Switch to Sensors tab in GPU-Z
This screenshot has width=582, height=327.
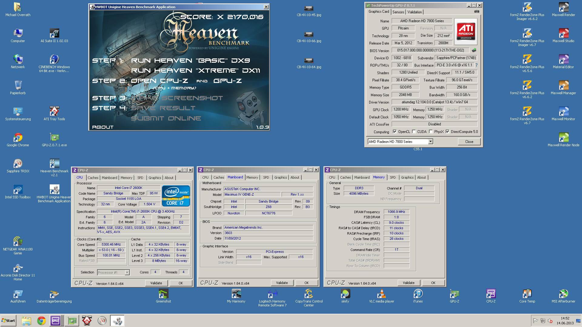[398, 12]
